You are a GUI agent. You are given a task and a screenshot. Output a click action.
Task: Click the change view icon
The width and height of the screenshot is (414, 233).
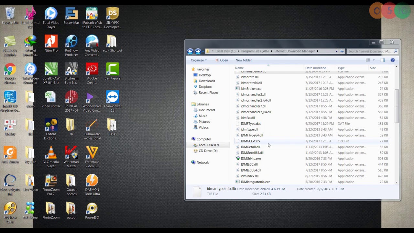368,60
